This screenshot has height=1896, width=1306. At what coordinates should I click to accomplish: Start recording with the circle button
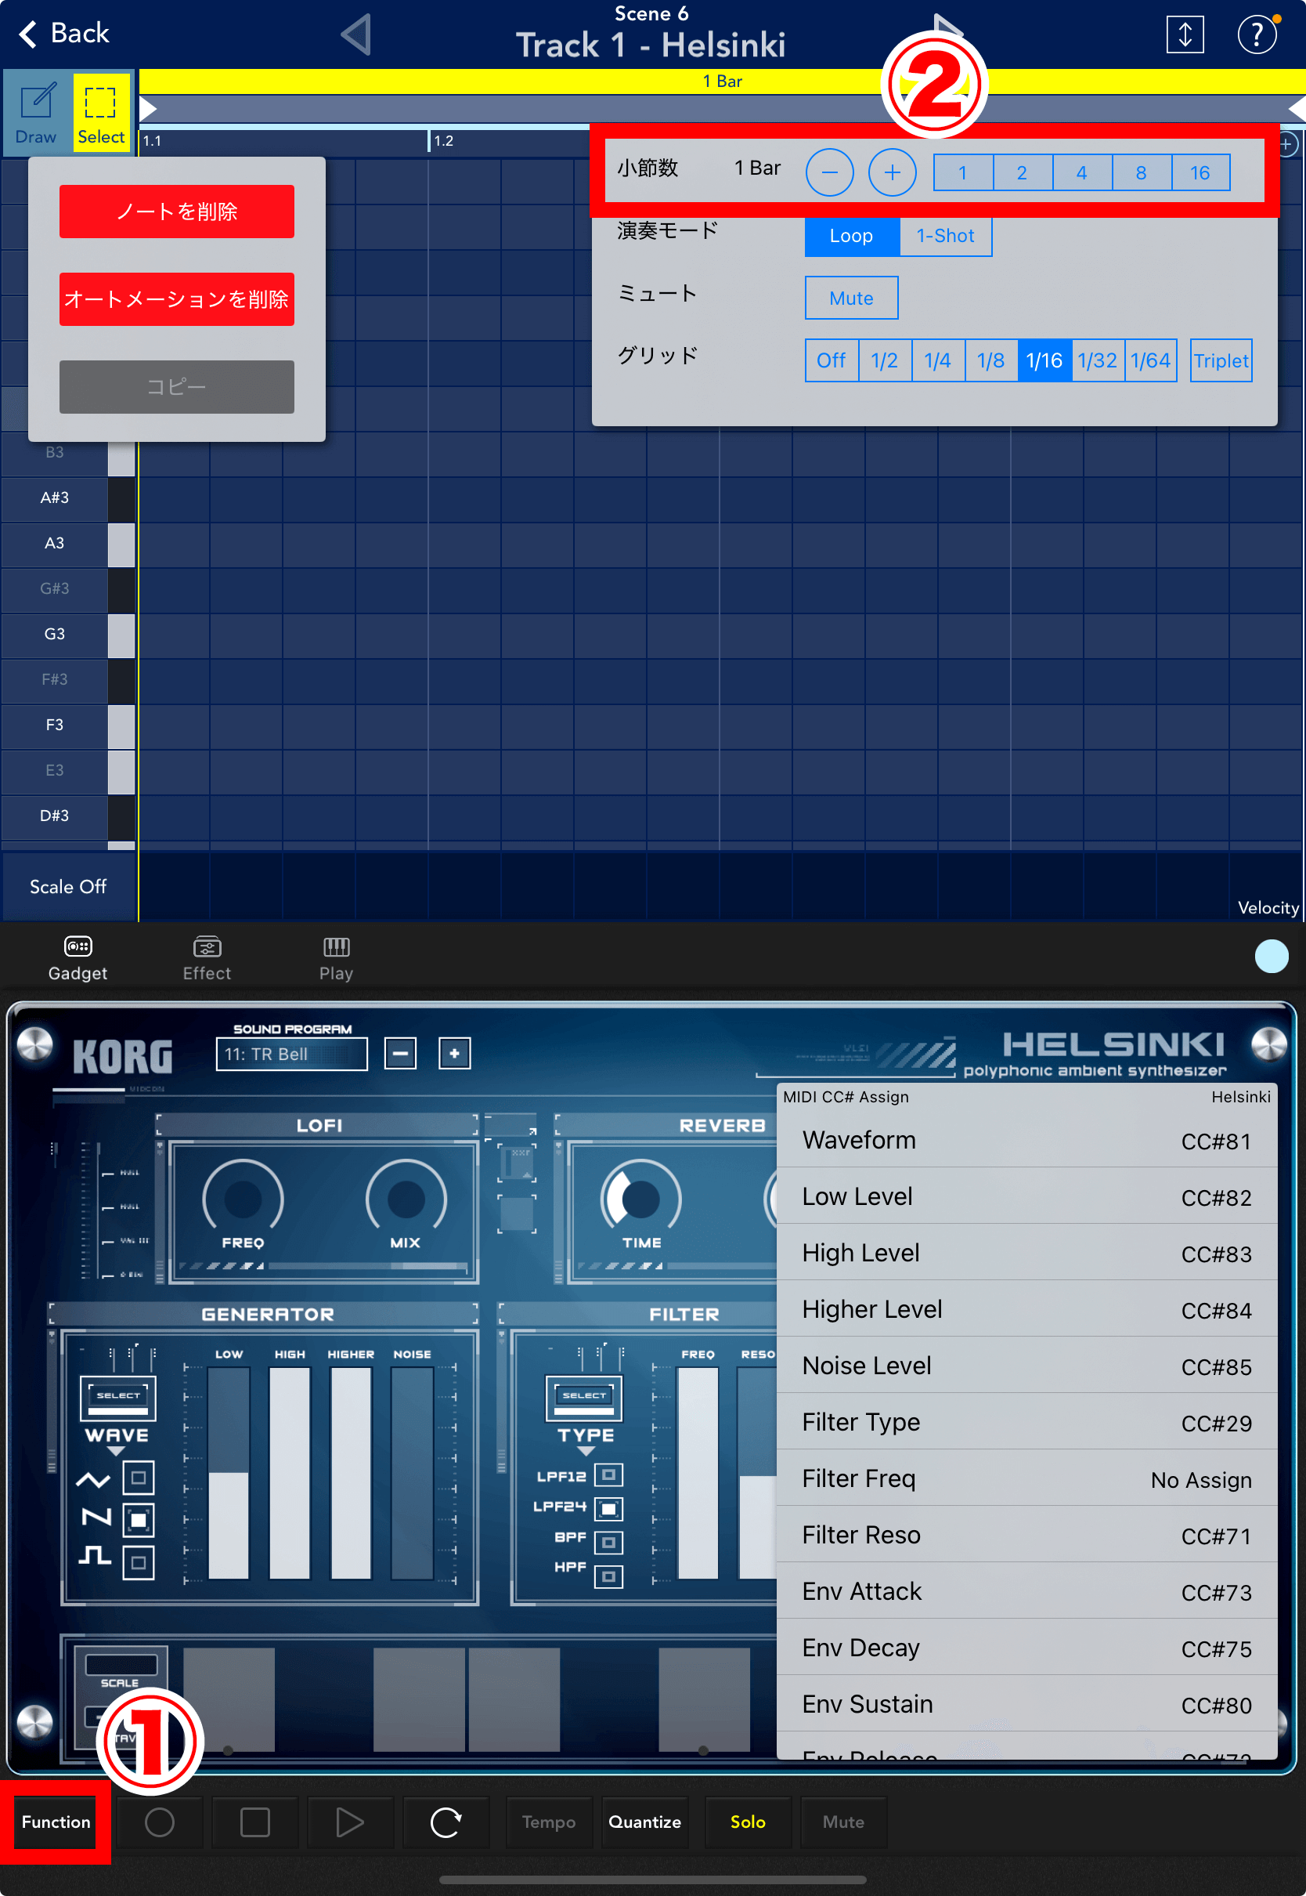point(160,1822)
